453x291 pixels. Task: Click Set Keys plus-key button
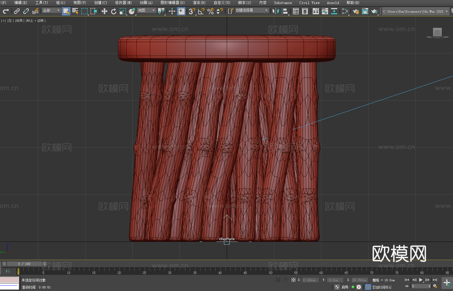[x=447, y=283]
